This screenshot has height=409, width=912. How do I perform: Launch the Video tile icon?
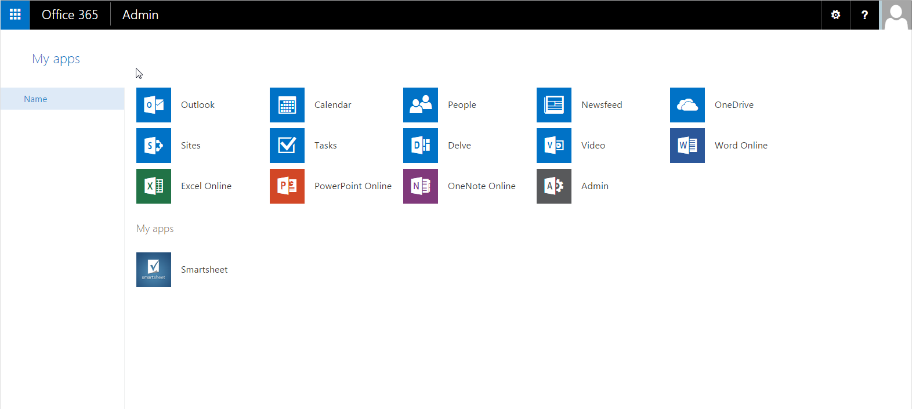pyautogui.click(x=554, y=146)
